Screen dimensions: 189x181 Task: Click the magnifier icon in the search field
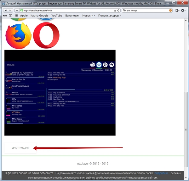point(124,10)
